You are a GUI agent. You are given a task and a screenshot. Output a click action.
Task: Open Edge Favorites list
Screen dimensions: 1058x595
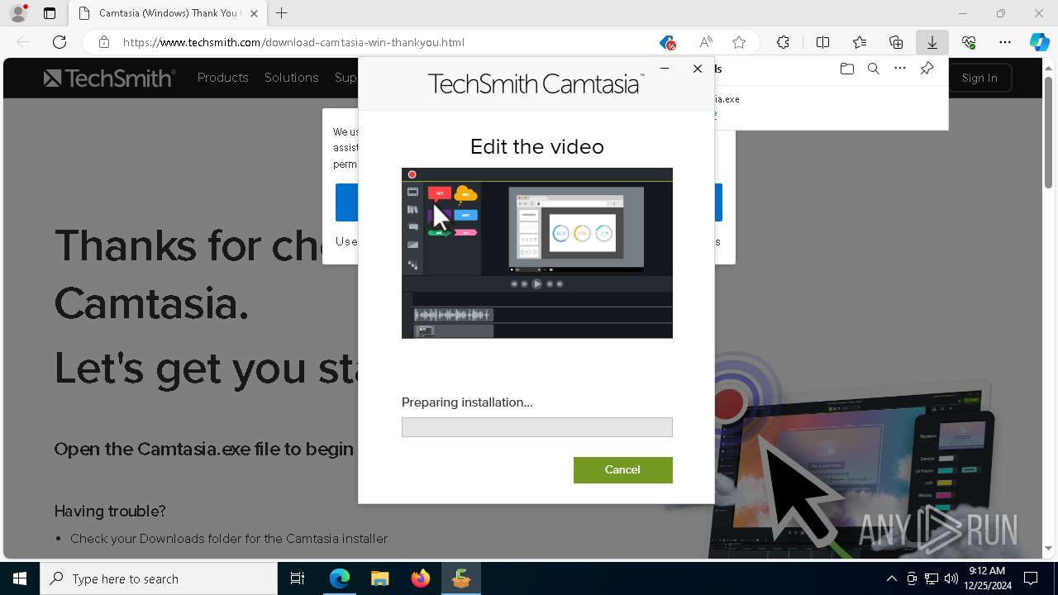(x=860, y=42)
